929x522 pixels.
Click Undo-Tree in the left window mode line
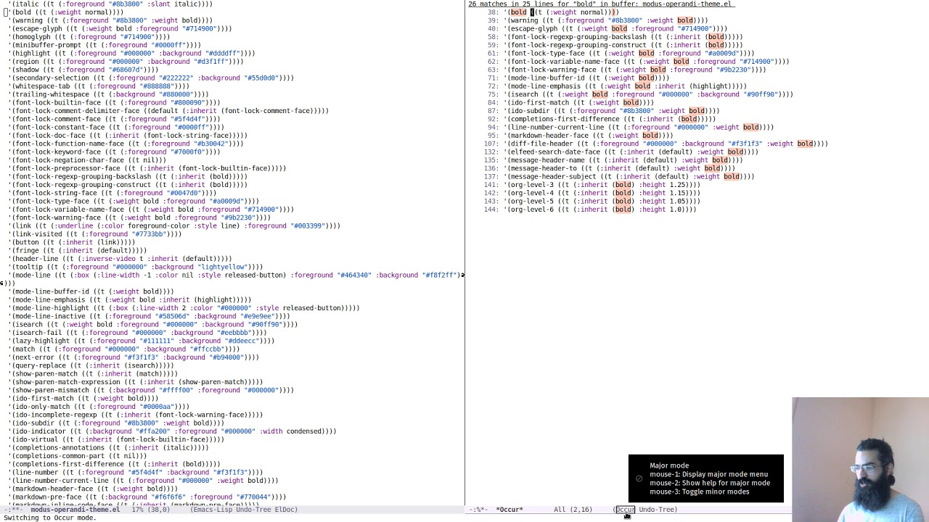point(254,510)
